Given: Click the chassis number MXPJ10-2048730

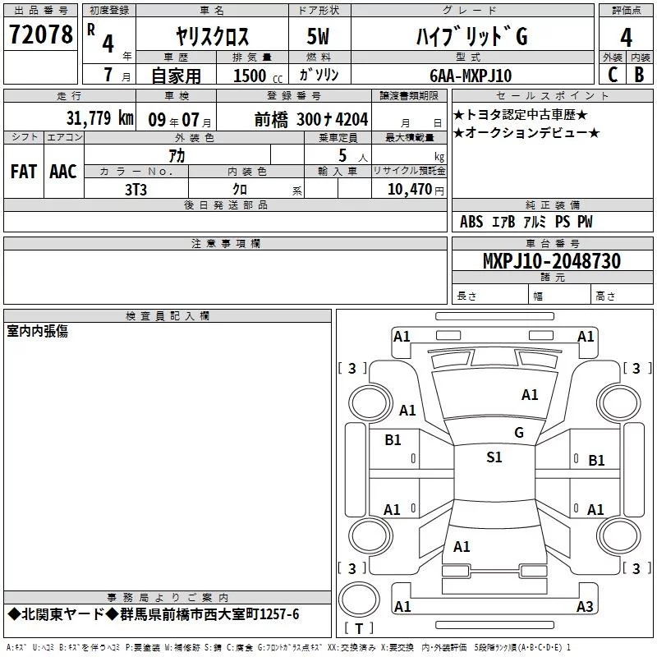Looking at the screenshot, I should click(552, 261).
